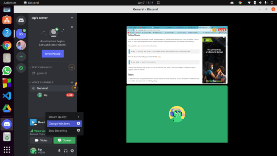Open the files app icon atop the dock

click(x=7, y=9)
